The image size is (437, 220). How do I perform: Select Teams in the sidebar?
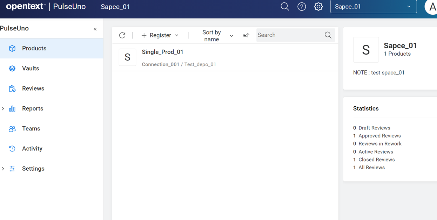pos(31,129)
